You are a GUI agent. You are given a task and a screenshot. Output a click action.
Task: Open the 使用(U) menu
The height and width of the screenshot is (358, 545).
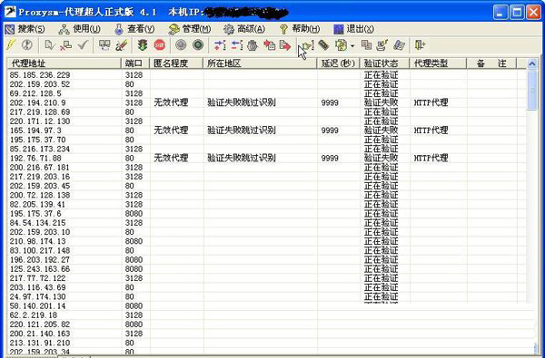click(80, 29)
